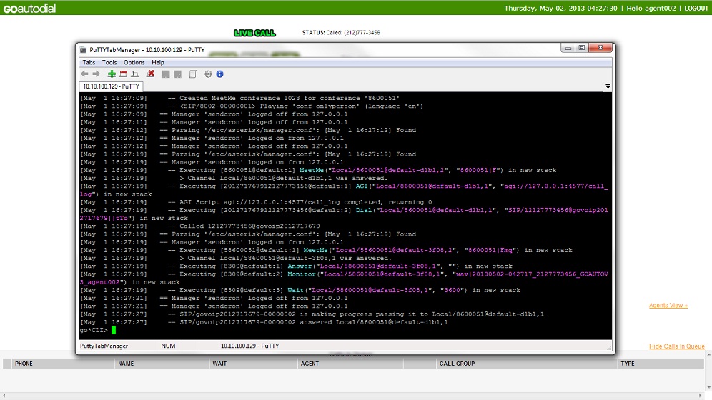Click the LIVE CALL indicator
The image size is (712, 400).
254,33
